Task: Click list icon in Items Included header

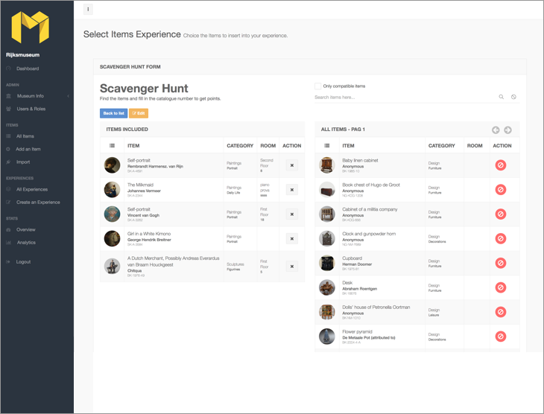Action: pos(112,145)
